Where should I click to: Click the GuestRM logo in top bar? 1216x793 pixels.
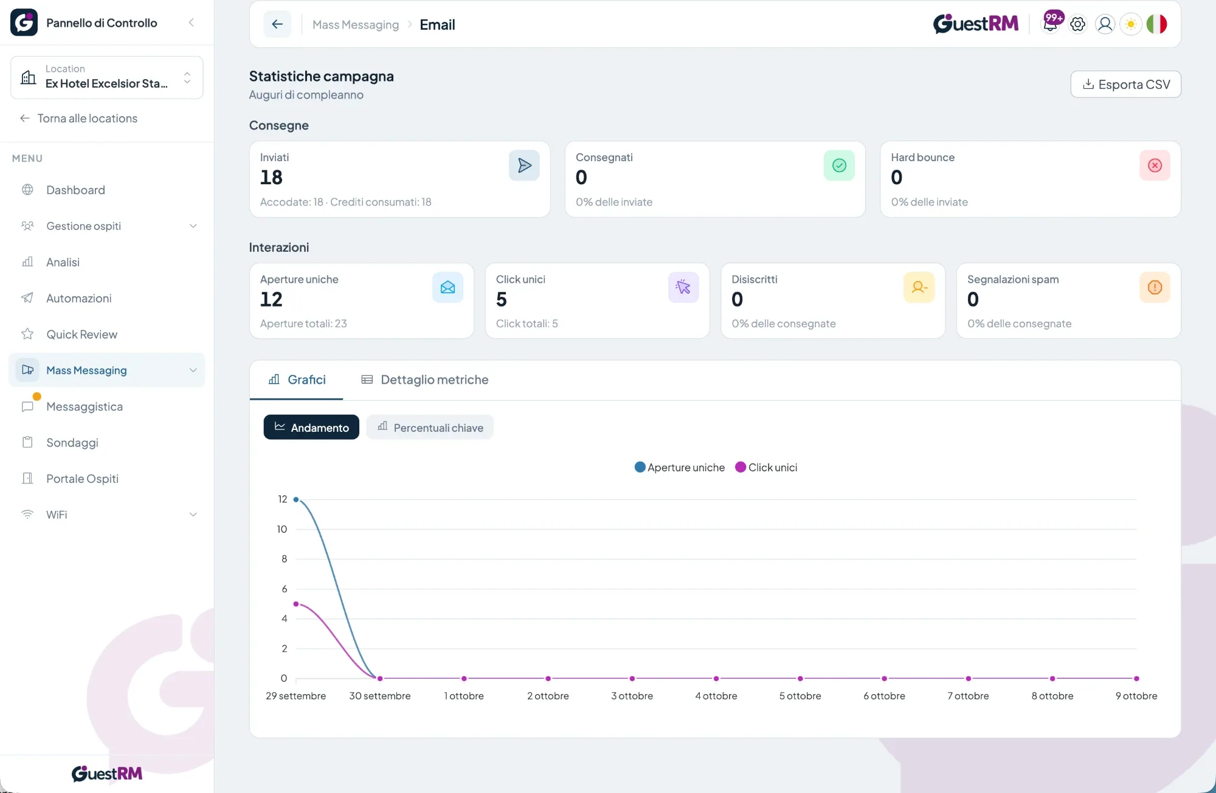[975, 24]
